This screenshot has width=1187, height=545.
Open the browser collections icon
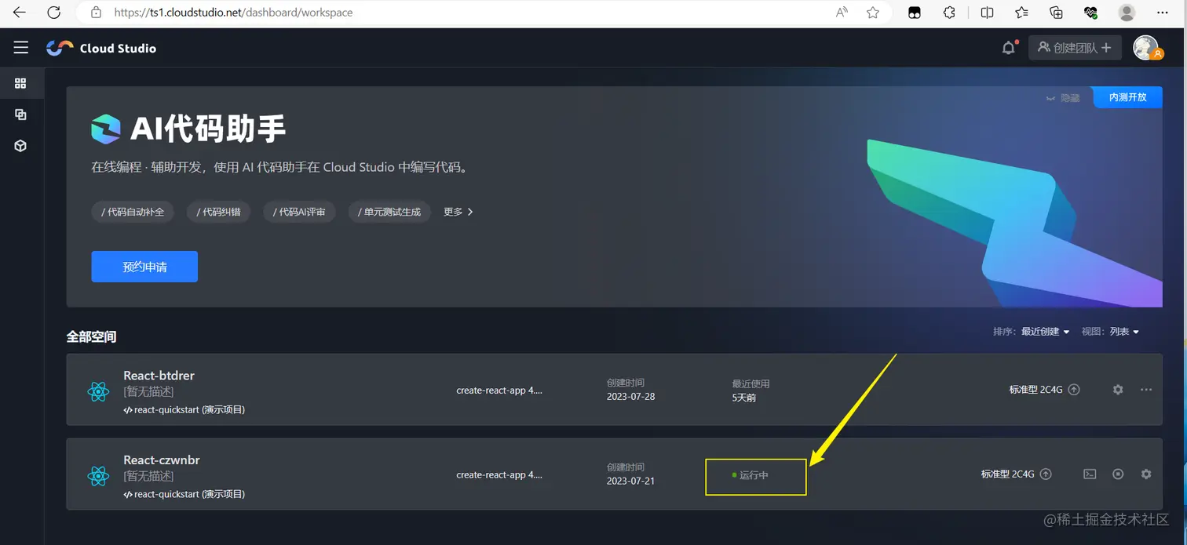coord(1056,13)
